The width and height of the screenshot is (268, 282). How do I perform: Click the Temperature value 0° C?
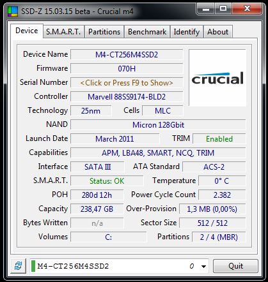(222, 181)
